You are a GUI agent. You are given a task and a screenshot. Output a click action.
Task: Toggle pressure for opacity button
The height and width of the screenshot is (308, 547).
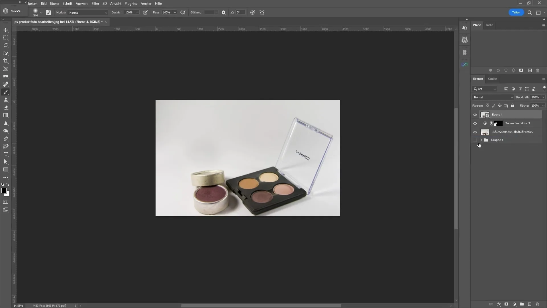pos(145,13)
